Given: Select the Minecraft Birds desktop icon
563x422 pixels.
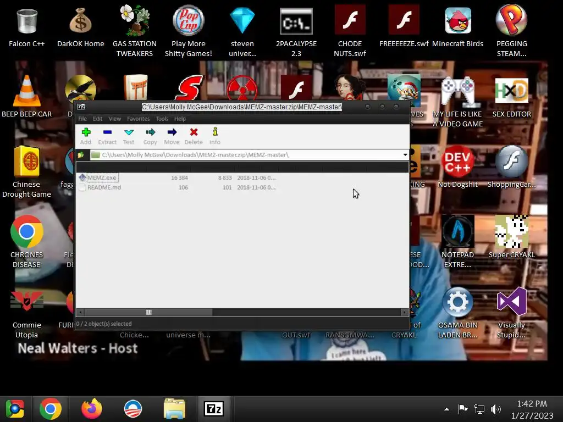Looking at the screenshot, I should pos(458,28).
